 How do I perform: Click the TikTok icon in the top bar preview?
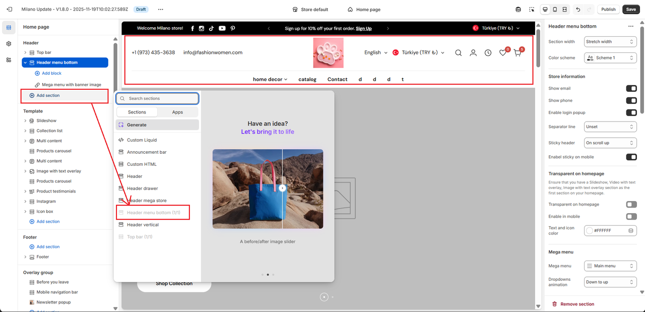[212, 28]
